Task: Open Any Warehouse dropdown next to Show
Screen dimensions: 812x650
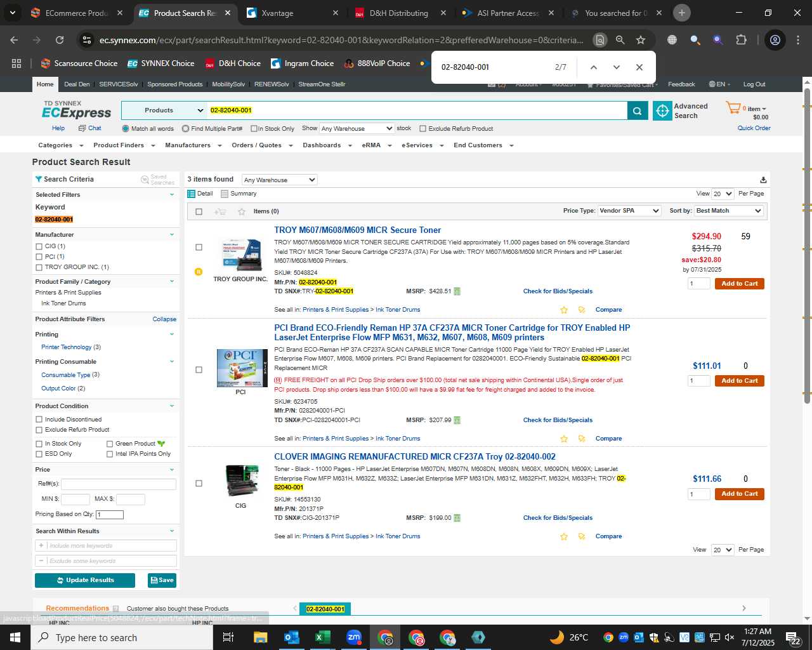Action: [357, 128]
